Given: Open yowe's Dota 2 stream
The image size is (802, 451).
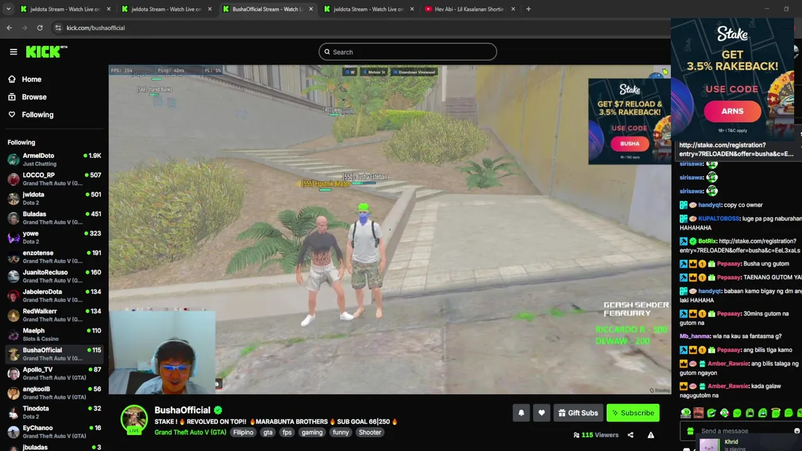Looking at the screenshot, I should (x=54, y=237).
